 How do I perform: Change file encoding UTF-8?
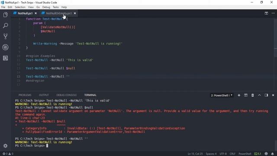pyautogui.click(x=223, y=154)
